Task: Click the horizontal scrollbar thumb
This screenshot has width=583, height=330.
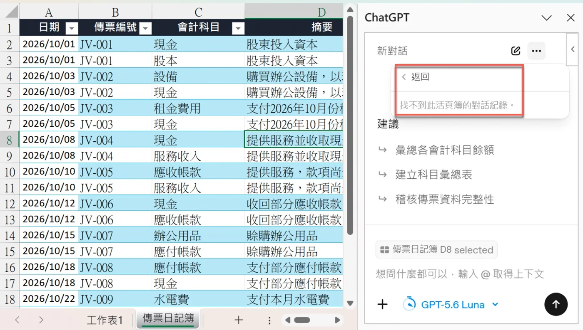Action: [302, 320]
